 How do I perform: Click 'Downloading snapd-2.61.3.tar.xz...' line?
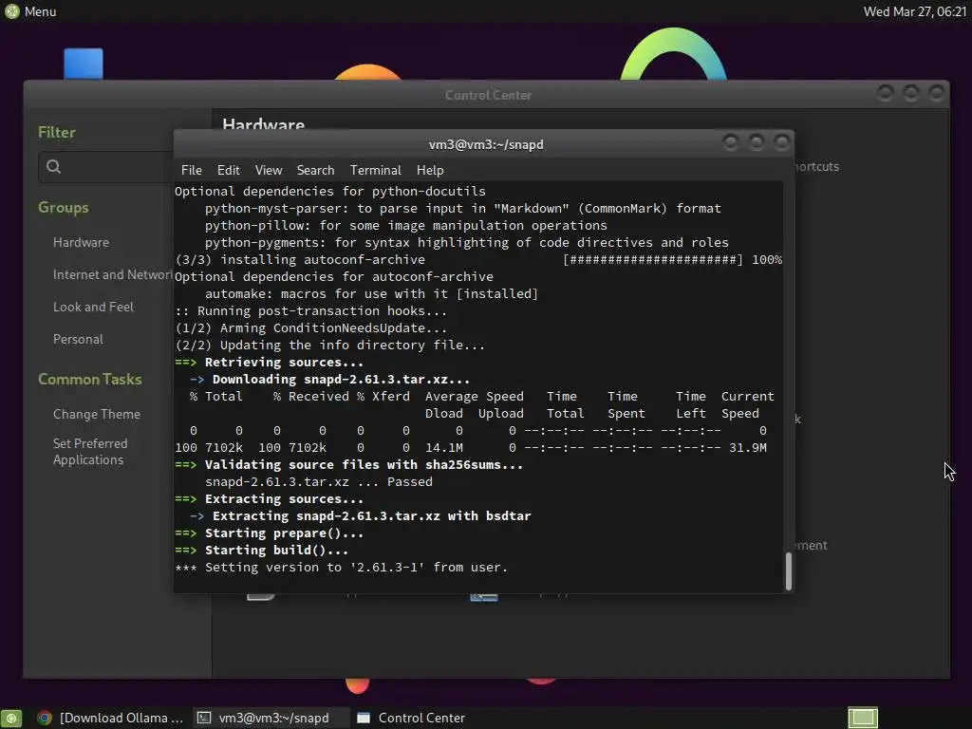329,379
